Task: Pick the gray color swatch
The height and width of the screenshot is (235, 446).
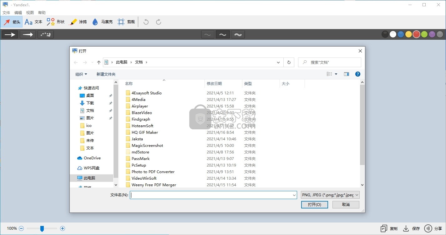Action: pos(440,34)
